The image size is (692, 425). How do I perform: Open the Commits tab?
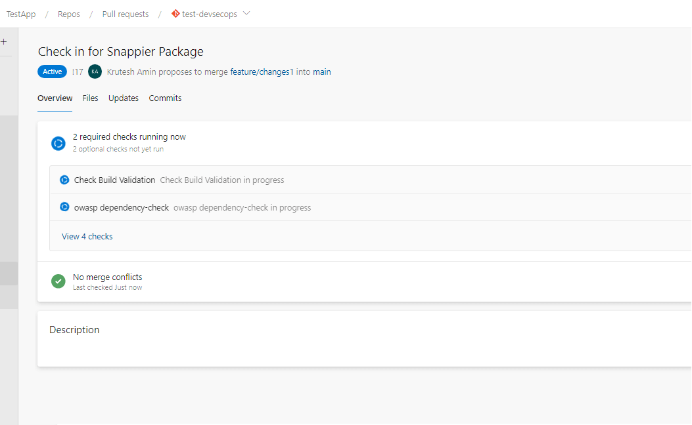[165, 98]
